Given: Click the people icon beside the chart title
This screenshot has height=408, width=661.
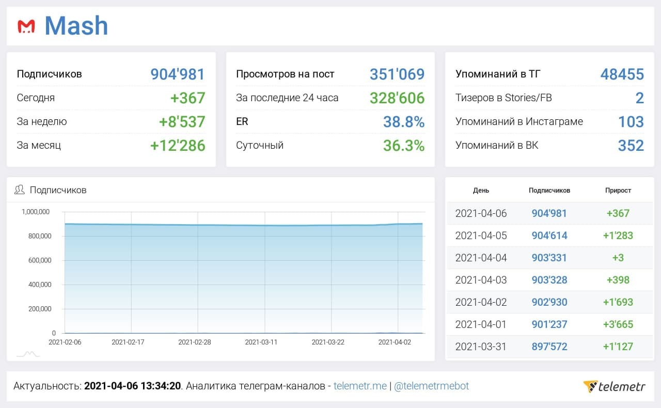Looking at the screenshot, I should 20,190.
